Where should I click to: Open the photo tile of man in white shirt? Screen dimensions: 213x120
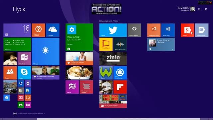10,59
